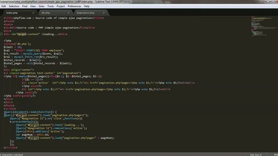Open the Selection menu
Image resolution: width=278 pixels, height=156 pixels.
[x=14, y=6]
